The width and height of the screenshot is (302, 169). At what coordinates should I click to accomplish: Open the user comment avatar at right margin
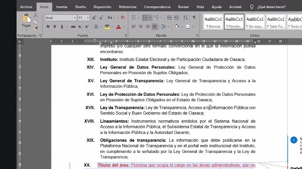pyautogui.click(x=294, y=140)
